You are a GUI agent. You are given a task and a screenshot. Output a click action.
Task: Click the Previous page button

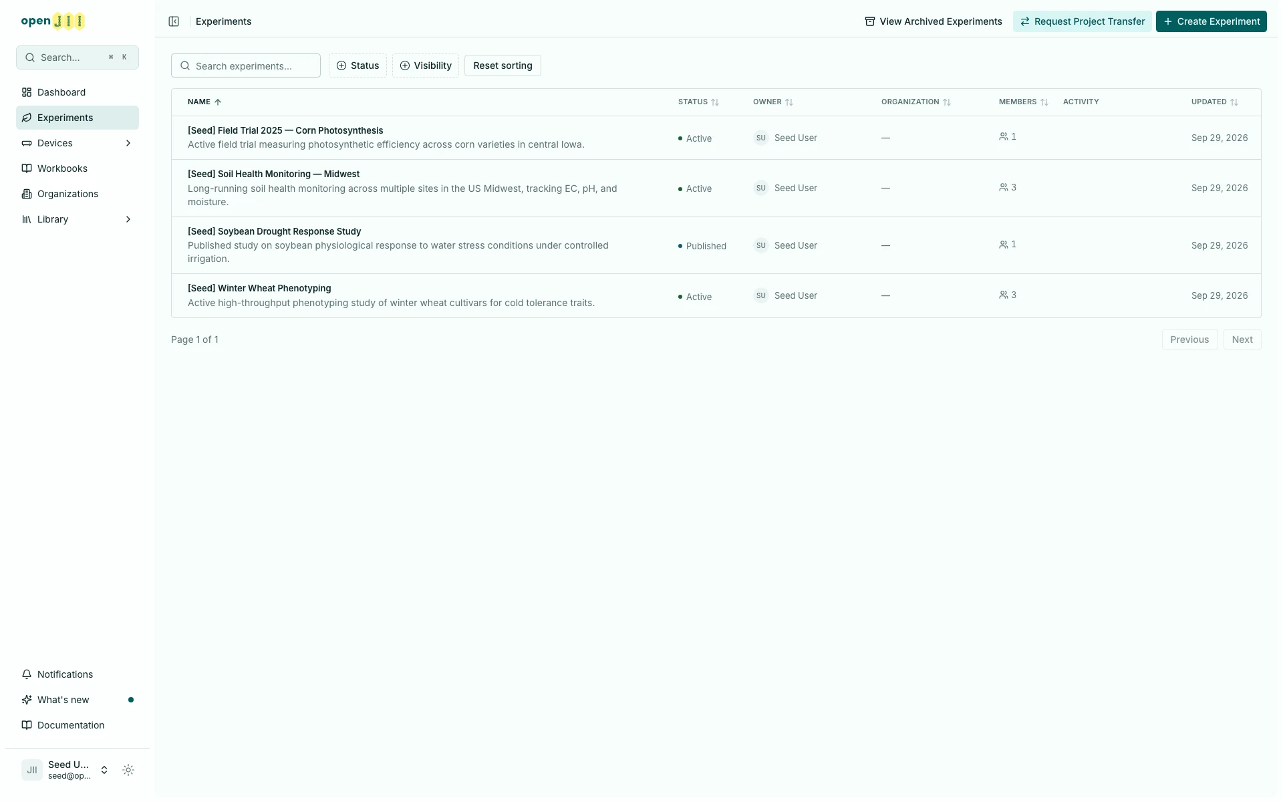1189,340
